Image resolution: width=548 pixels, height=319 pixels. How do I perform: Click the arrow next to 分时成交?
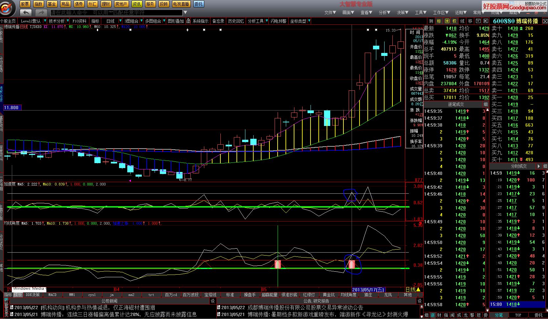click(538, 166)
